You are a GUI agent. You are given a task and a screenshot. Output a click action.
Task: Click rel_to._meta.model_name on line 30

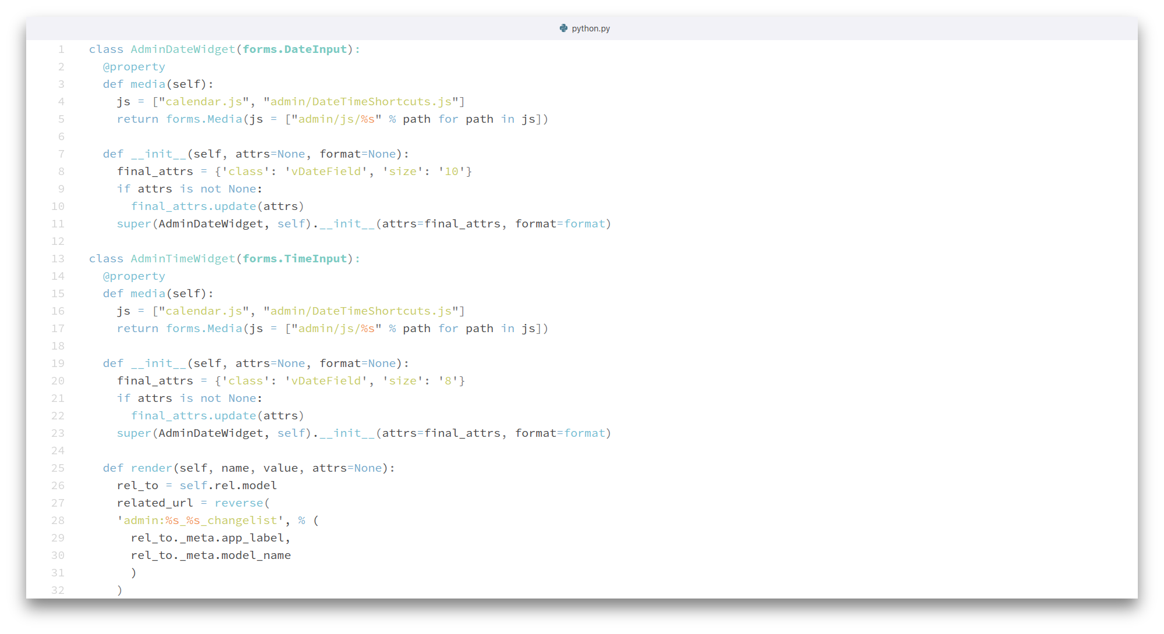(x=211, y=555)
